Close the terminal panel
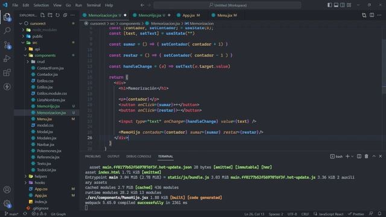Viewport: 386px width, 217px height. click(x=381, y=157)
